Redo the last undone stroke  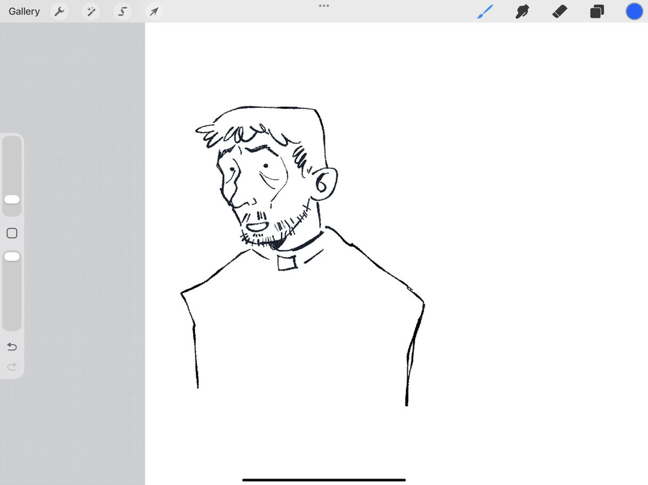(12, 367)
